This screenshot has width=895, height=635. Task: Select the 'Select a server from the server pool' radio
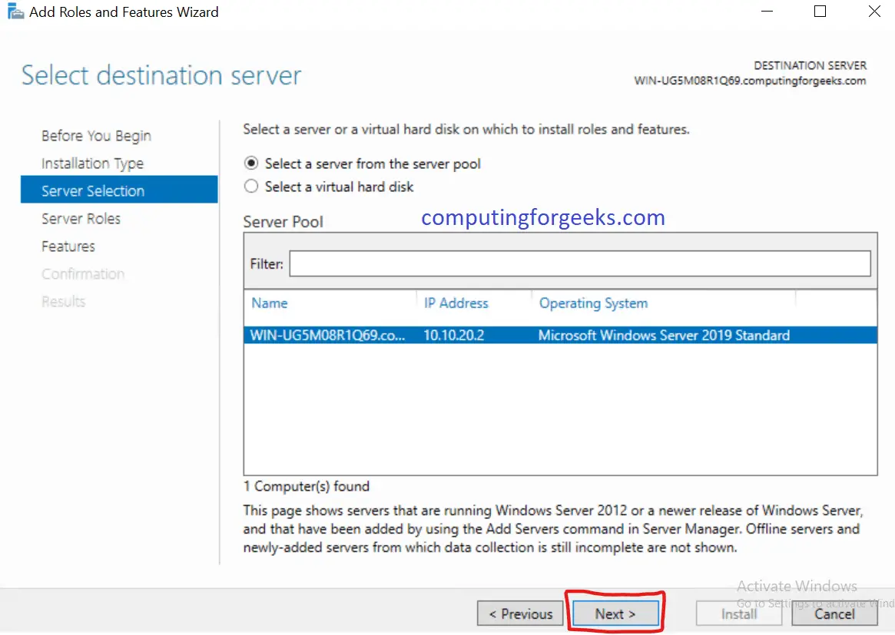[x=250, y=164]
